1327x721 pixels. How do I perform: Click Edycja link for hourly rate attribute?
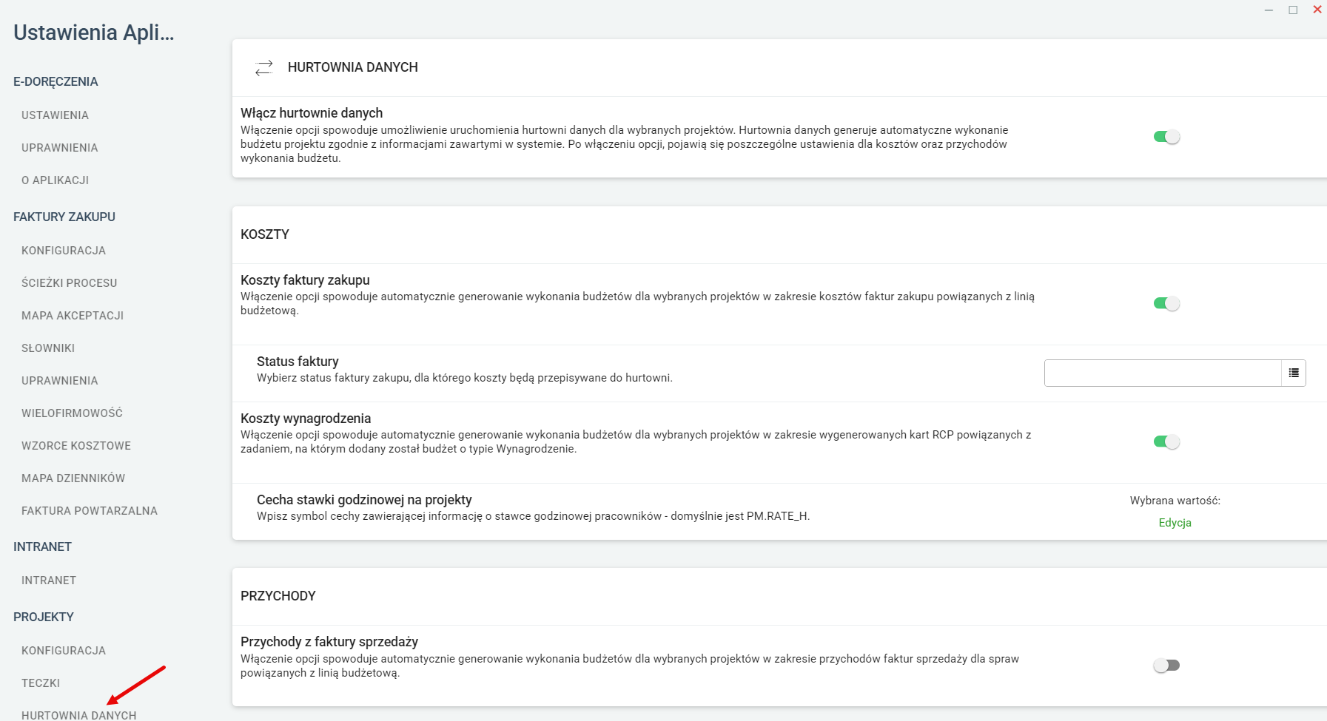1175,523
